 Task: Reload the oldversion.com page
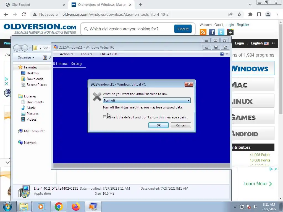tap(24, 14)
